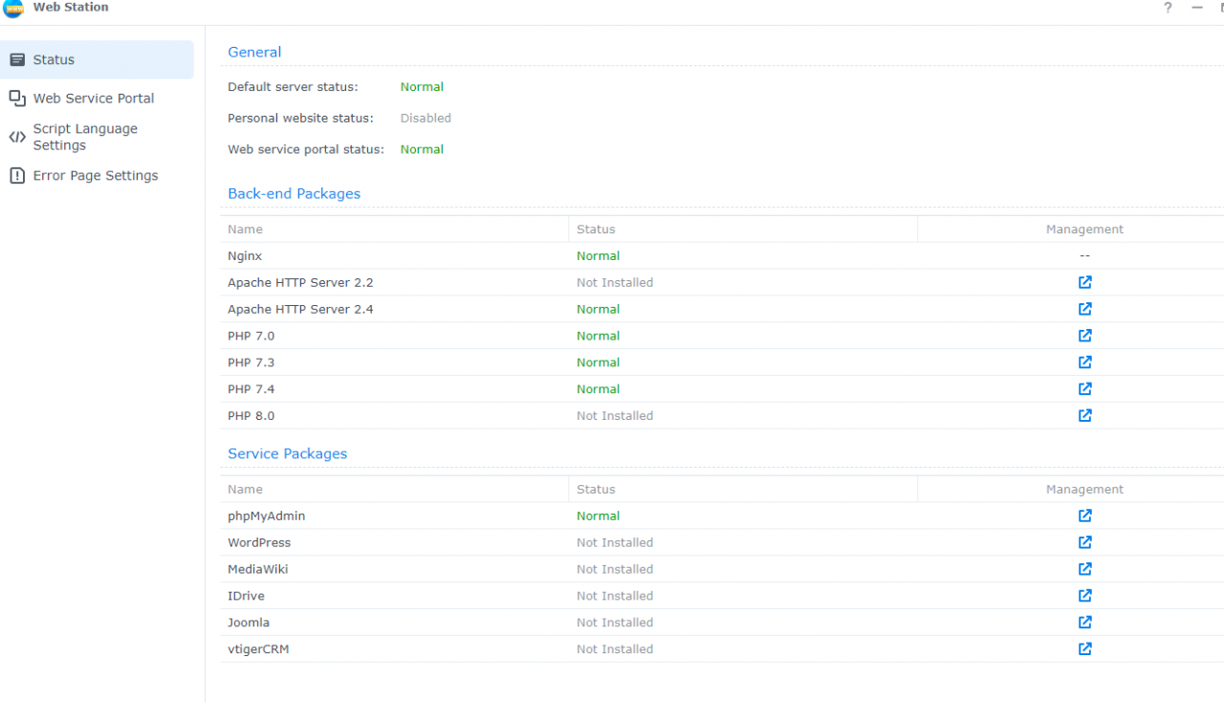Select the PHP 7.3 row name
Viewport: 1224px width, 702px height.
pos(251,362)
